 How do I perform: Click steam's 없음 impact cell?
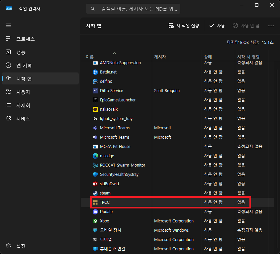coord(241,193)
